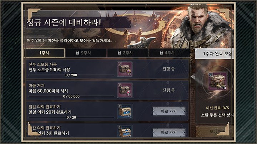
Task: Toggle the checkmark on completion reward chest
Action: click(x=211, y=74)
